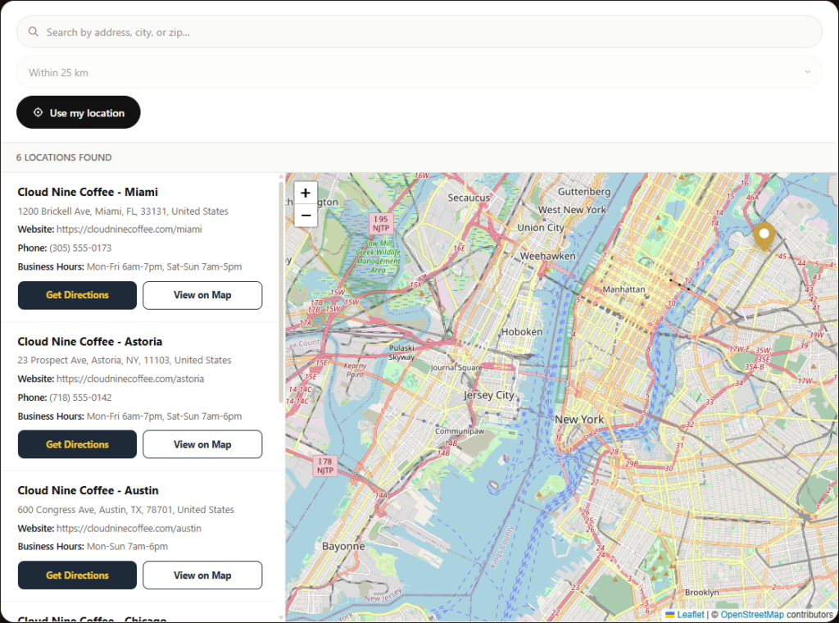Click the Austin hours Mon-Sun 7am-6pm
Image resolution: width=839 pixels, height=623 pixels.
coord(127,547)
